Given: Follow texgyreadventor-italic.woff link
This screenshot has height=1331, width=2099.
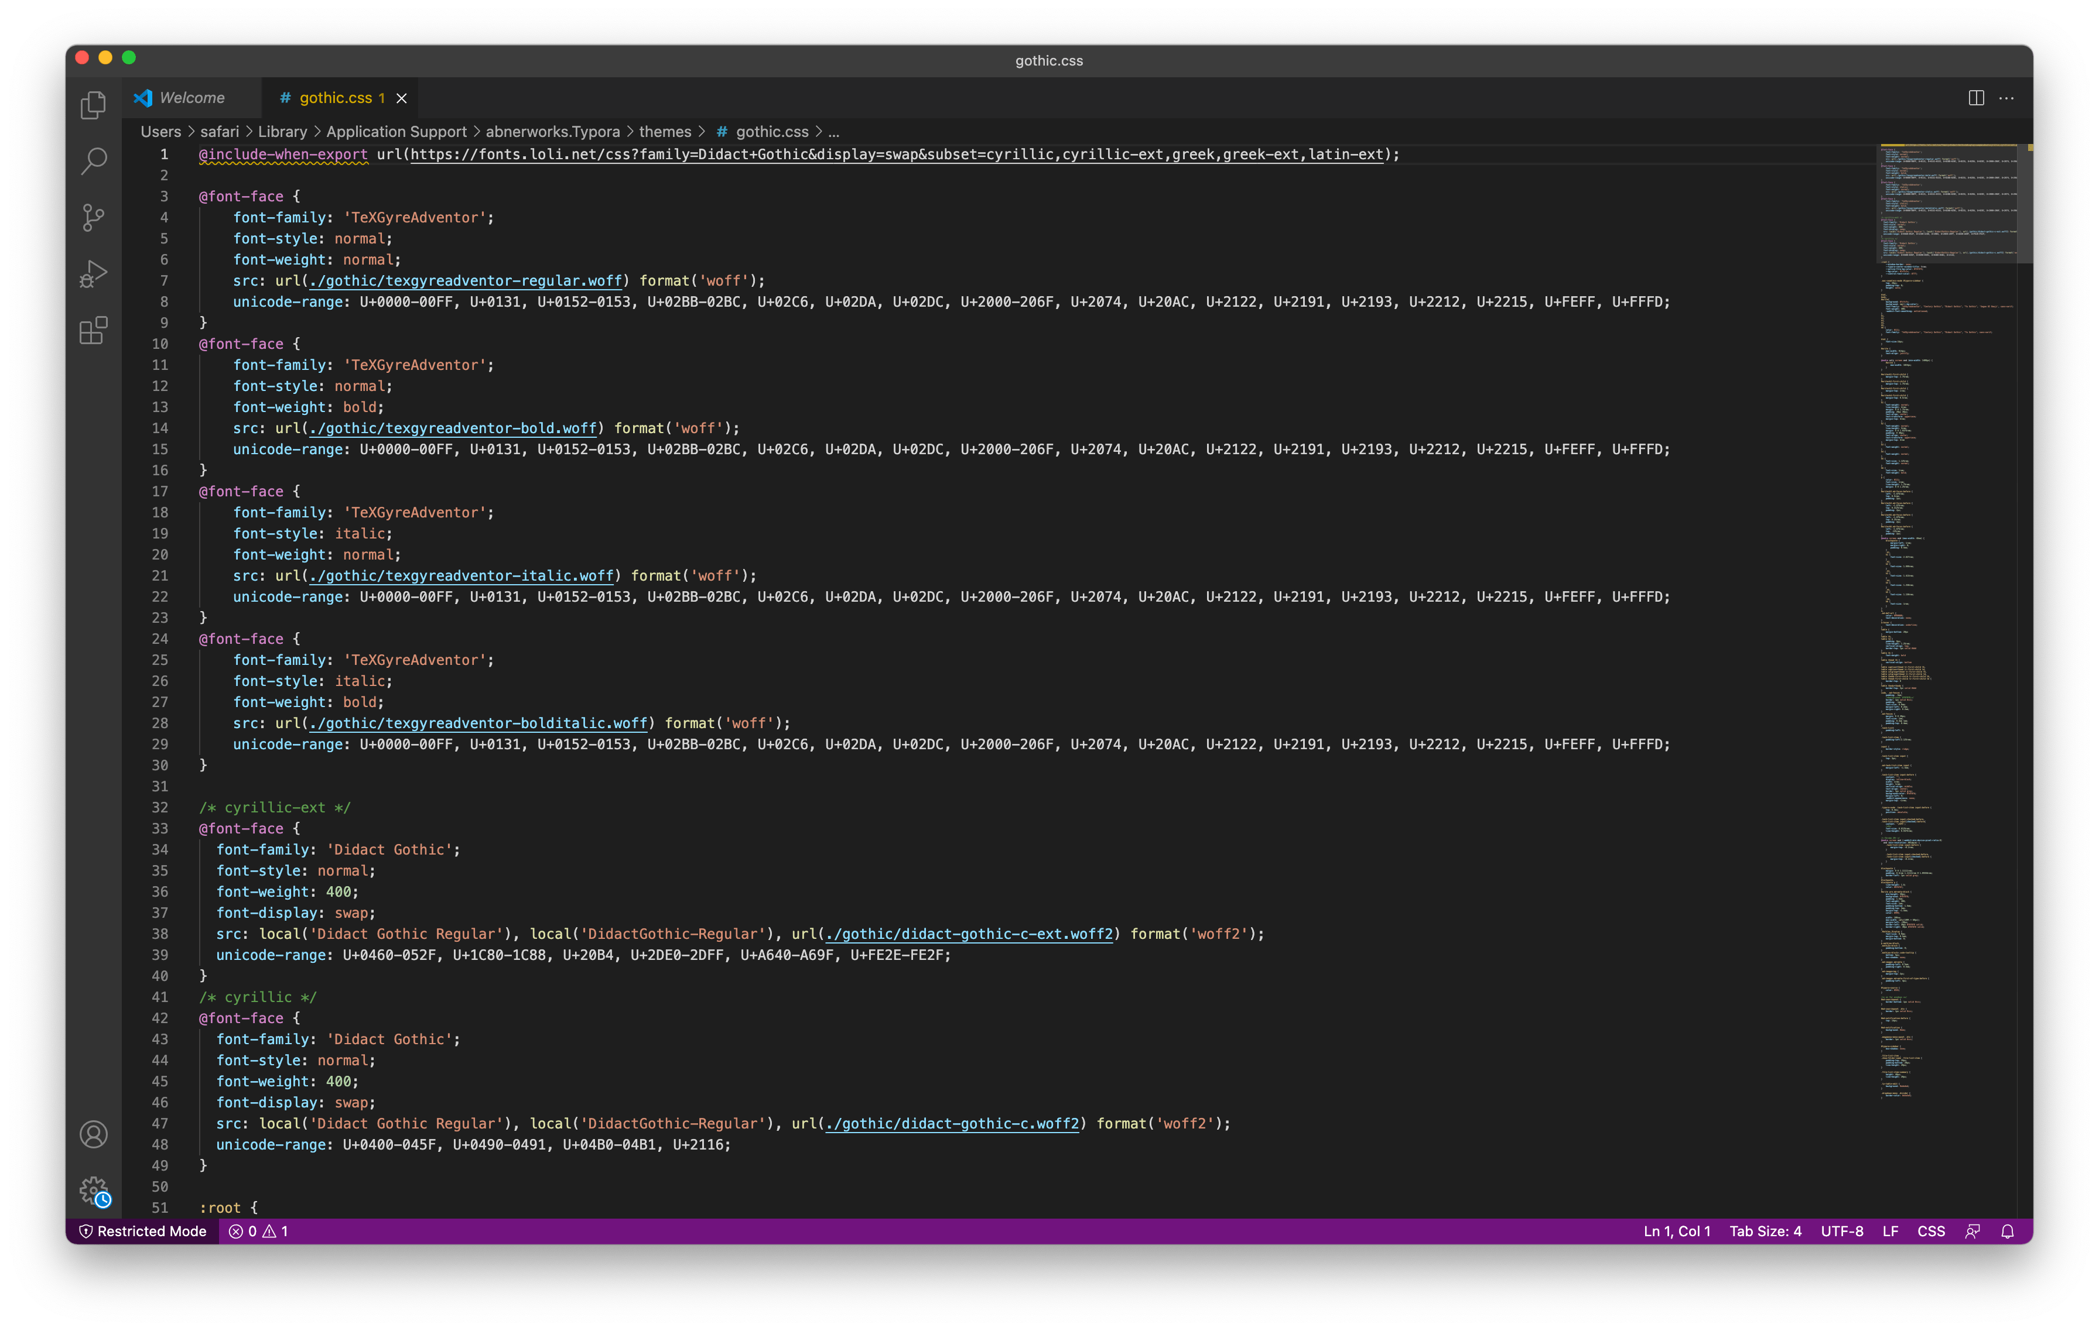Looking at the screenshot, I should coord(462,576).
